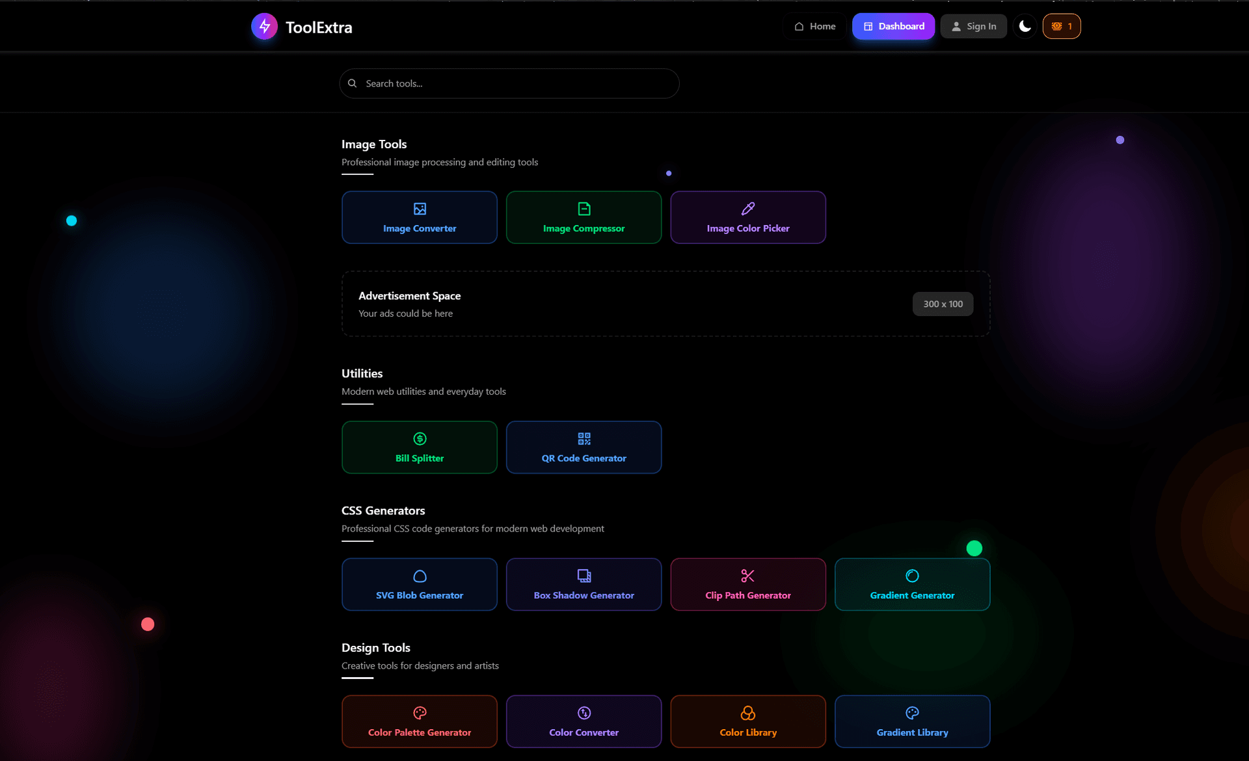Click the Image Color Picker eyedropper icon
The height and width of the screenshot is (761, 1249).
pyautogui.click(x=747, y=208)
